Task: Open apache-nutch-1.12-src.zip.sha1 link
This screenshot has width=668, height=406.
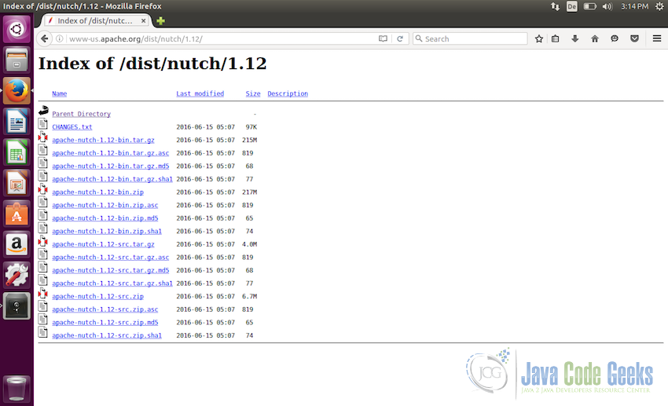Action: click(x=107, y=336)
